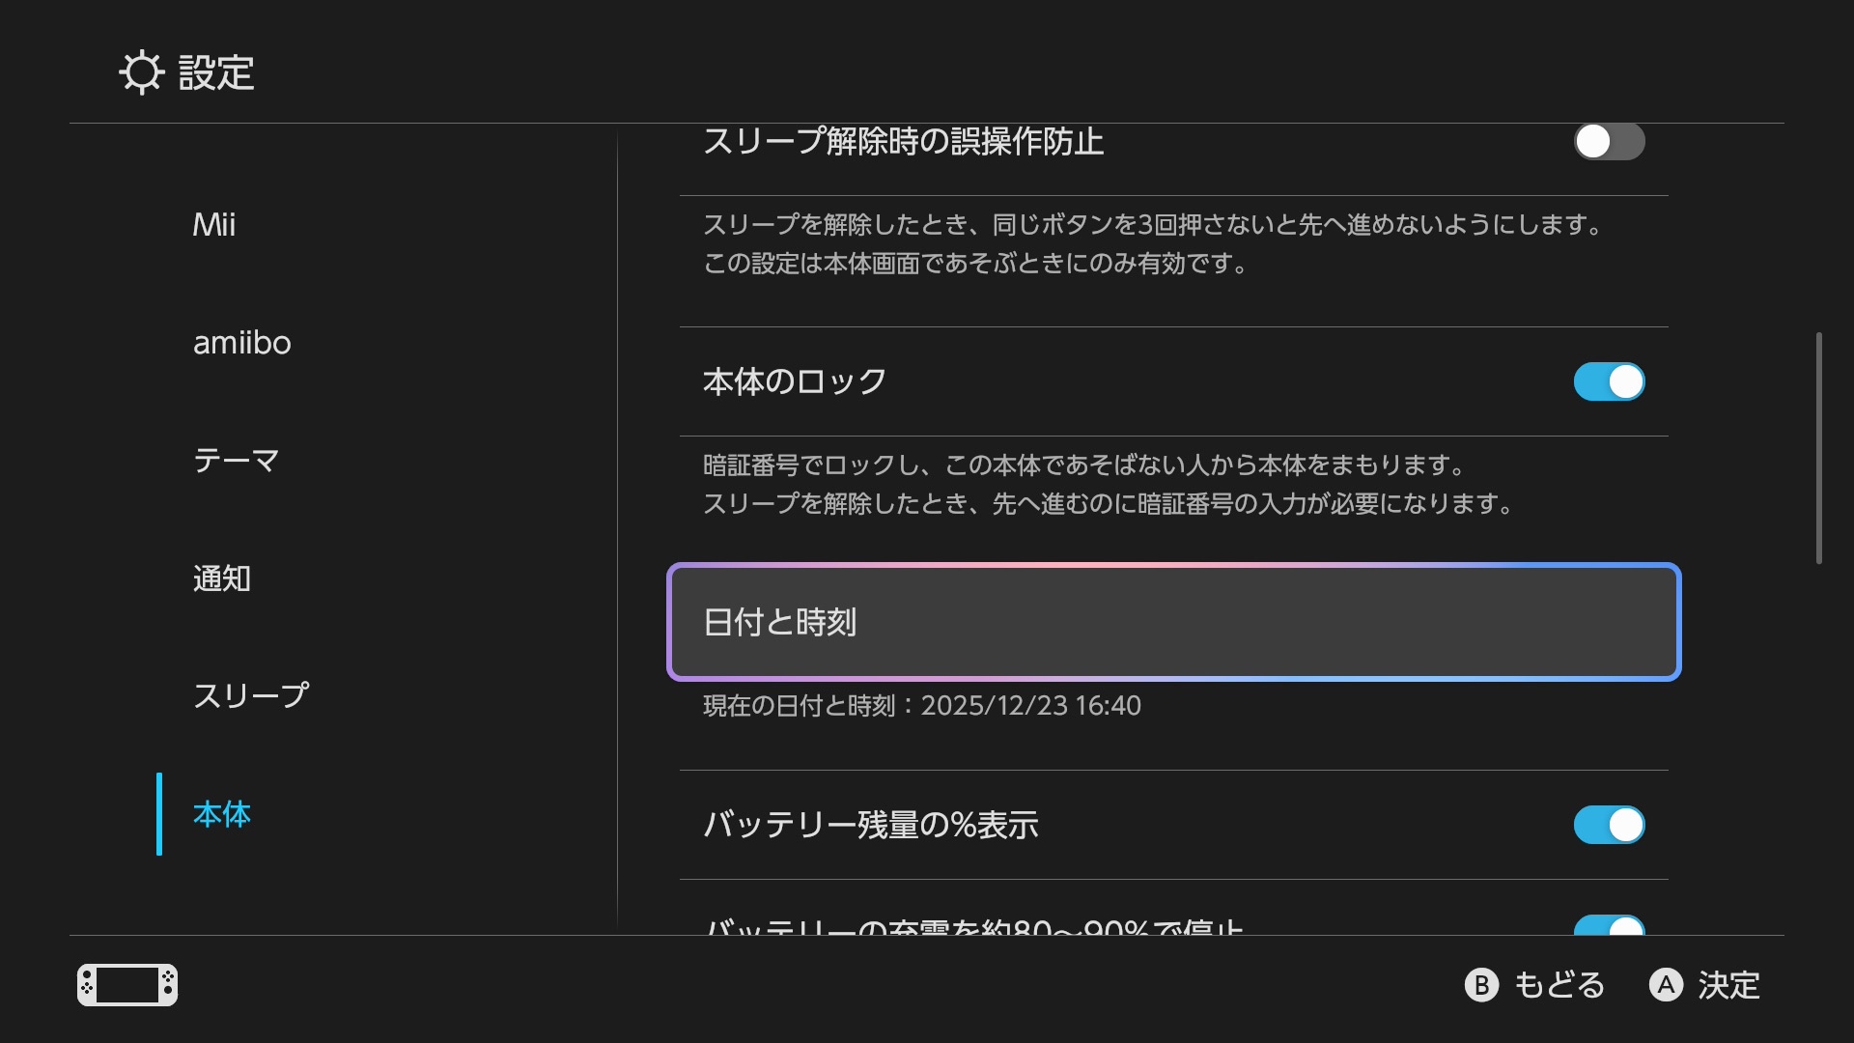Image resolution: width=1854 pixels, height=1043 pixels.
Task: Click the Switch console icon at bottom left
Action: [x=126, y=985]
